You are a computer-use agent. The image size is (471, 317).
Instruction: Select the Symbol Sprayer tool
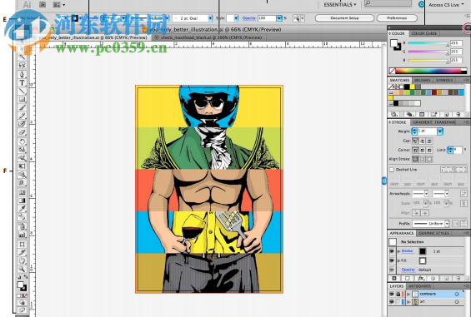pos(22,226)
